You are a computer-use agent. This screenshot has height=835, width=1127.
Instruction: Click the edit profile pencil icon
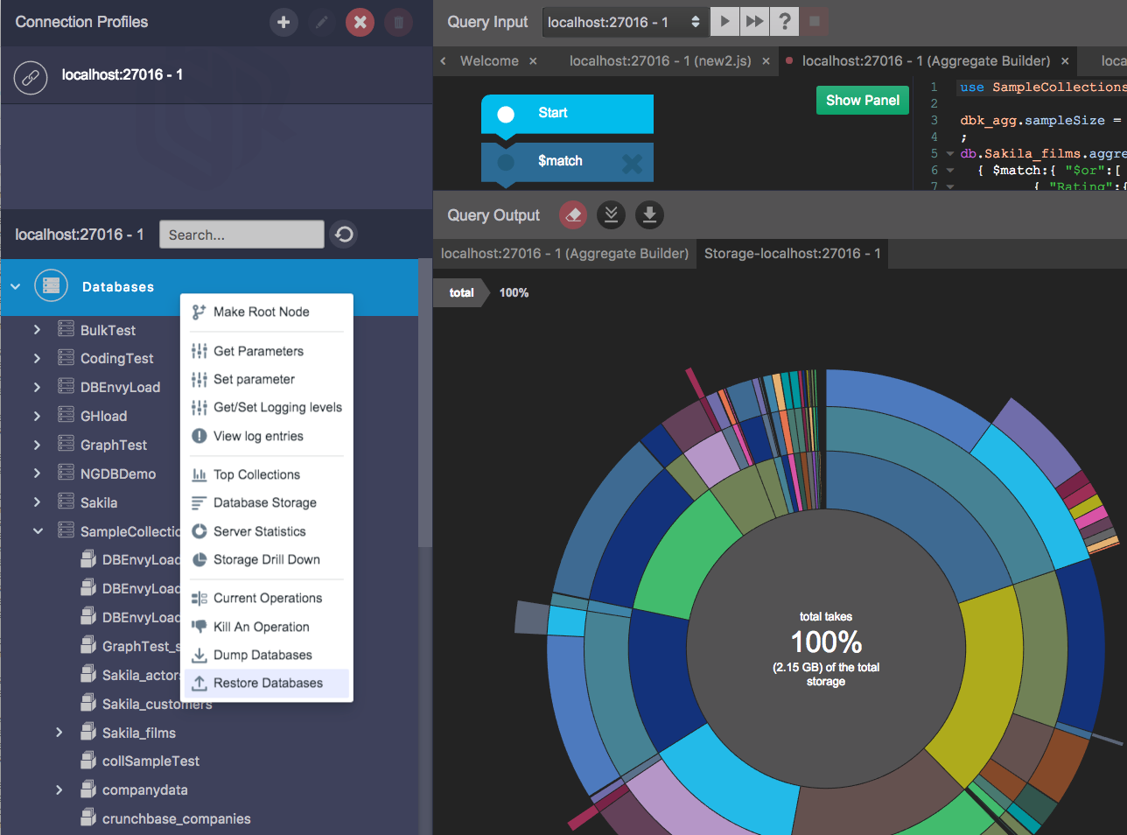tap(322, 22)
